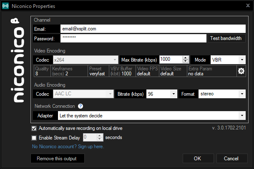The height and width of the screenshot is (169, 254).
Task: Click the Video Size default cell
Action: tap(173, 71)
